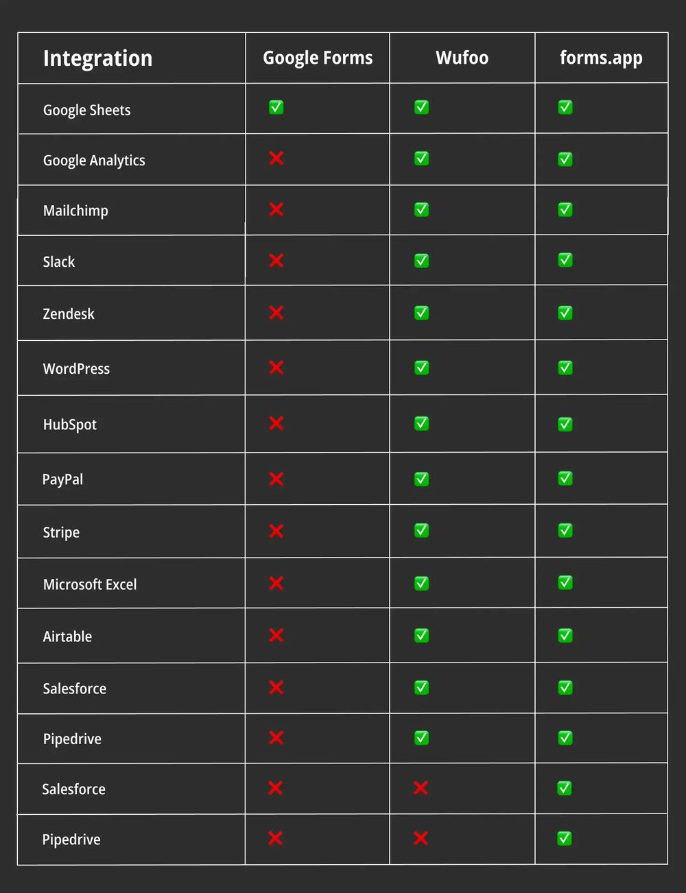Click Google Forms red cross for Stripe
Image resolution: width=686 pixels, height=893 pixels.
click(x=276, y=531)
